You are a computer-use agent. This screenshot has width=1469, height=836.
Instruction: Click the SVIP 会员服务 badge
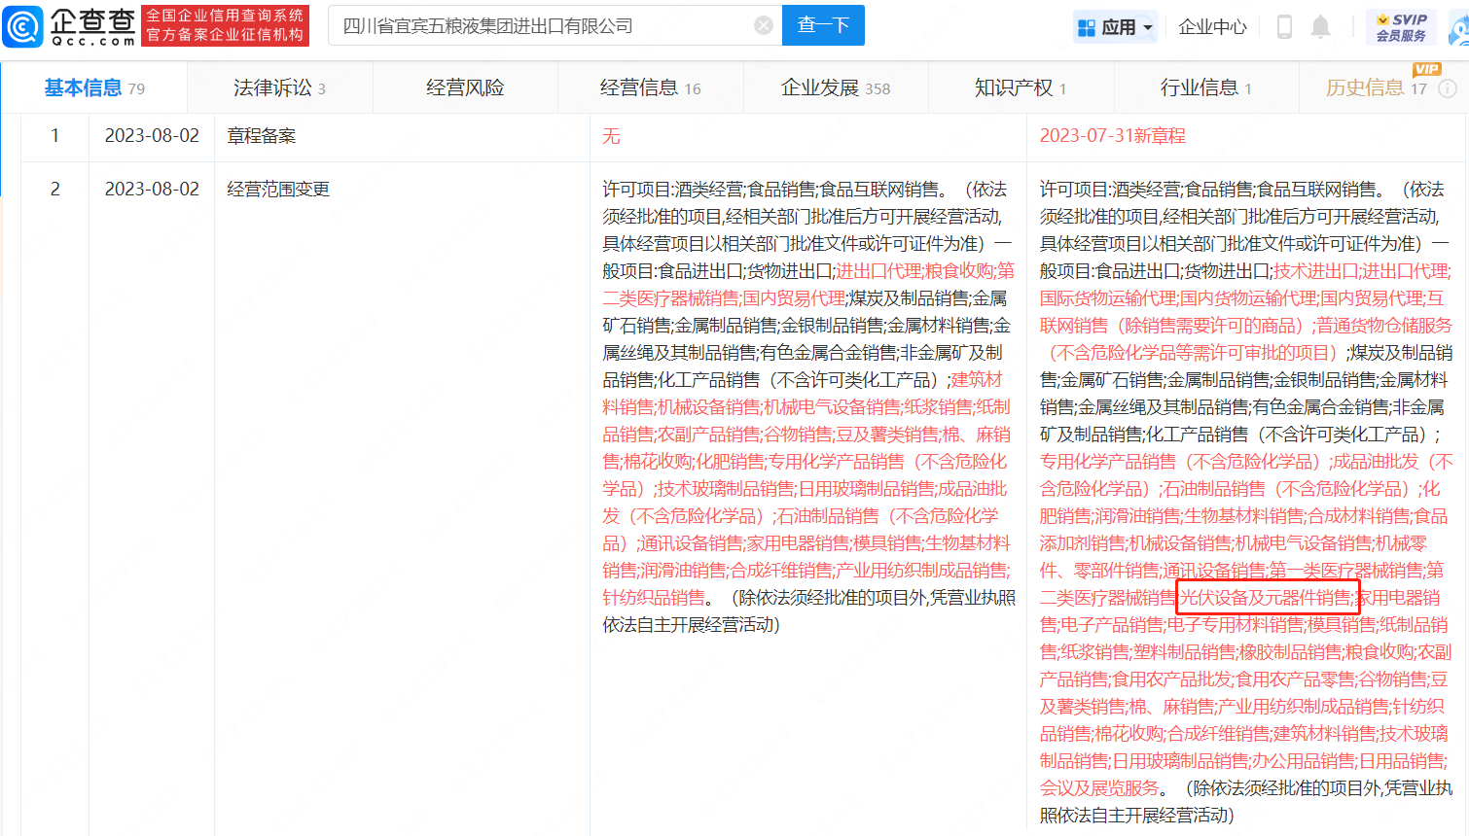pyautogui.click(x=1401, y=27)
